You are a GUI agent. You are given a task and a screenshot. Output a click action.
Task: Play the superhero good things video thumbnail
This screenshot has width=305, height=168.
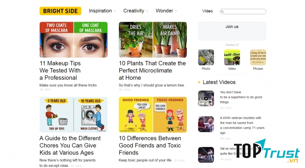pyautogui.click(x=206, y=98)
